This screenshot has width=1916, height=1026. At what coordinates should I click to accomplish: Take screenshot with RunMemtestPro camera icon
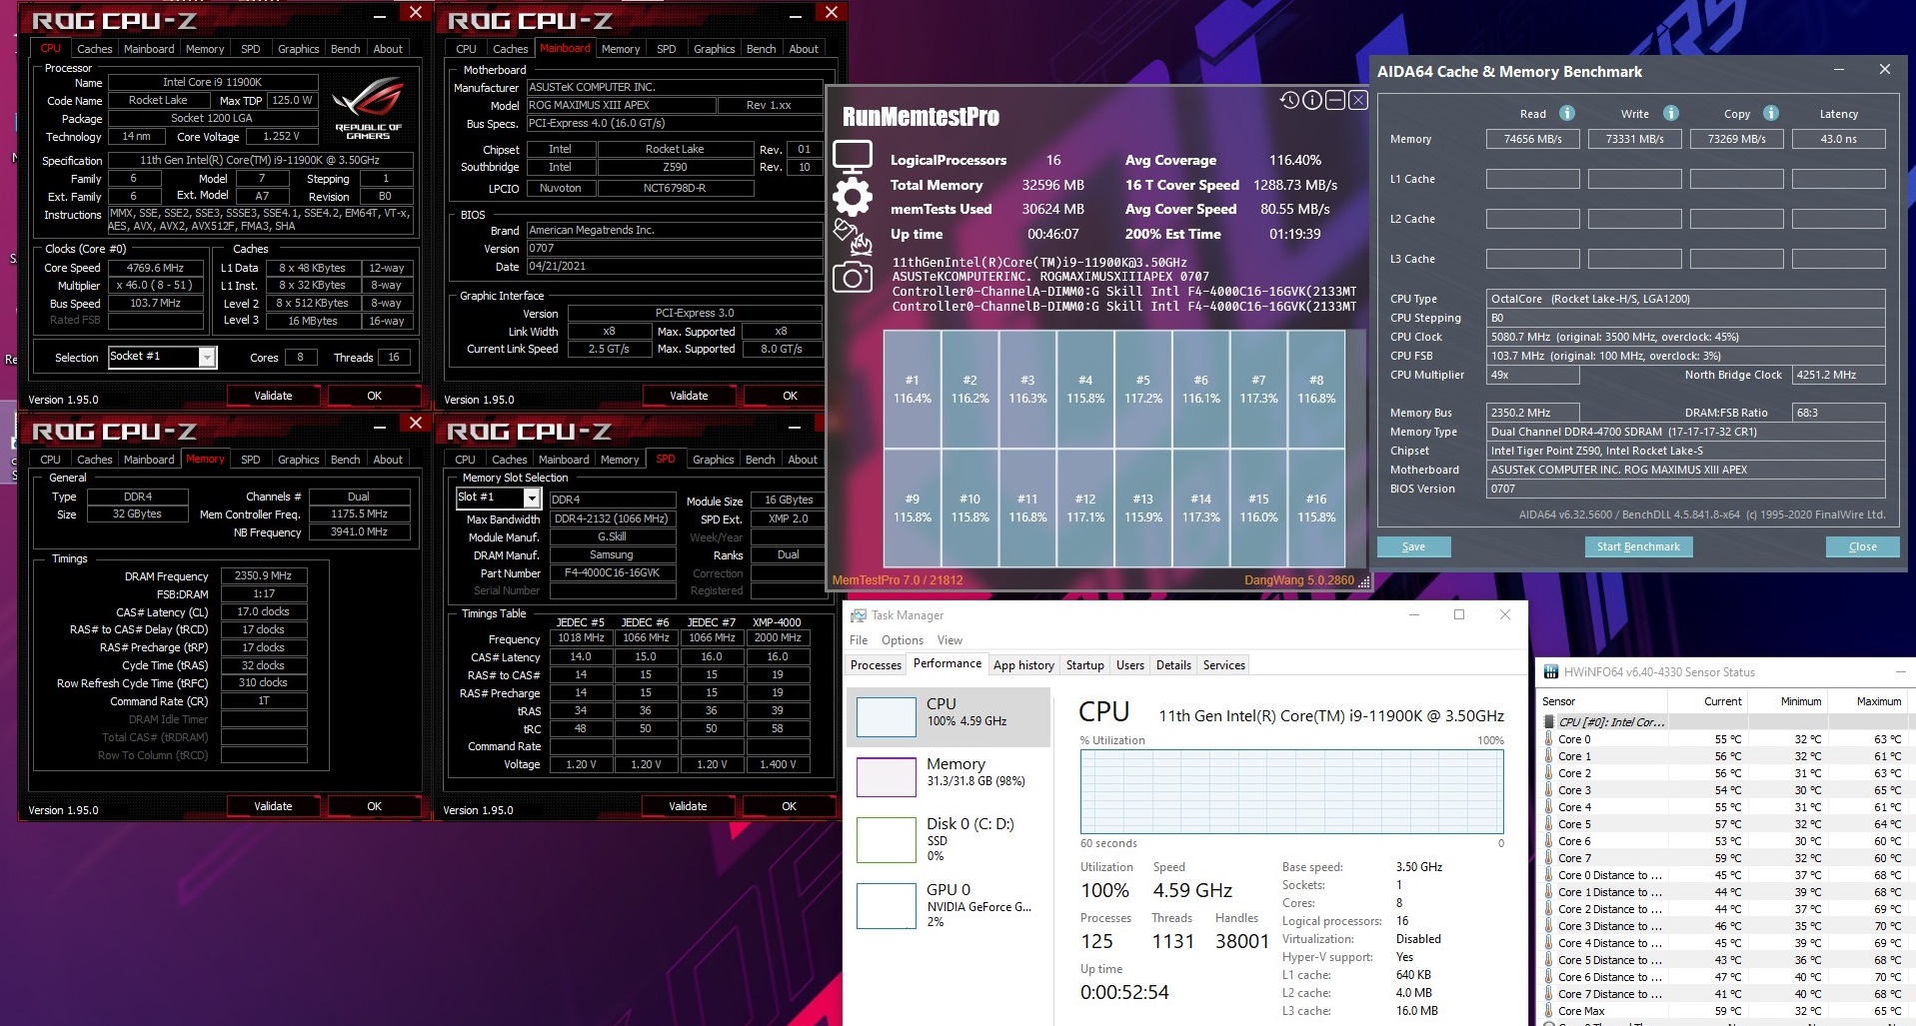point(853,277)
